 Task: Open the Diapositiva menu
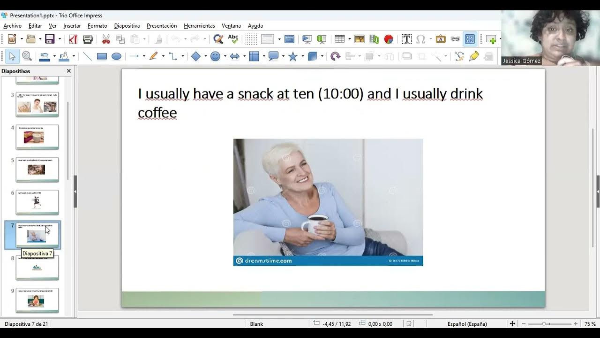127,26
